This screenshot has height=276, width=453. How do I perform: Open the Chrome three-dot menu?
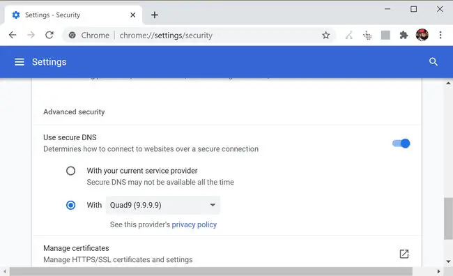[440, 35]
